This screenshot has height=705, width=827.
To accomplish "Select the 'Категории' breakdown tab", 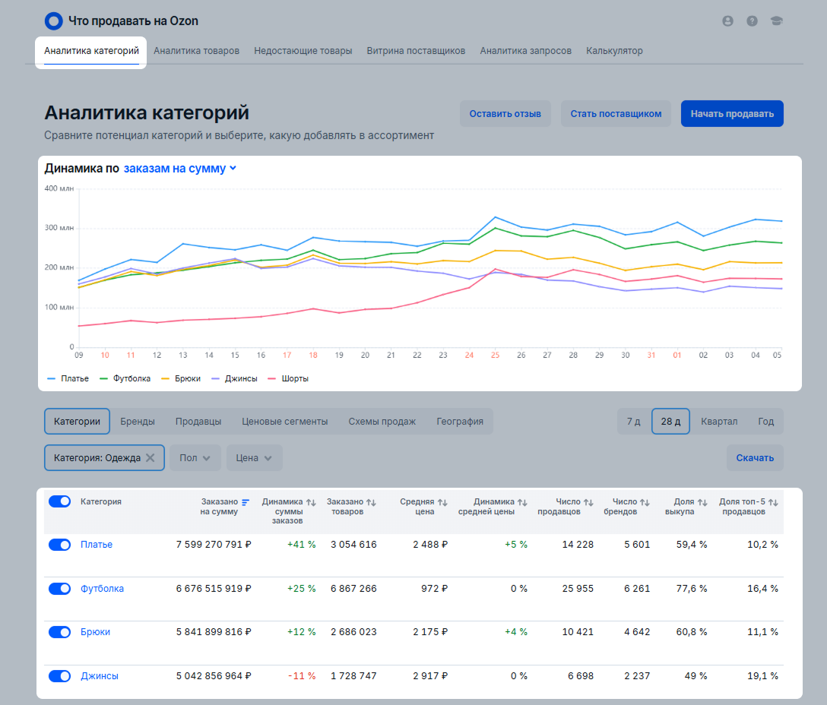I will tap(77, 422).
